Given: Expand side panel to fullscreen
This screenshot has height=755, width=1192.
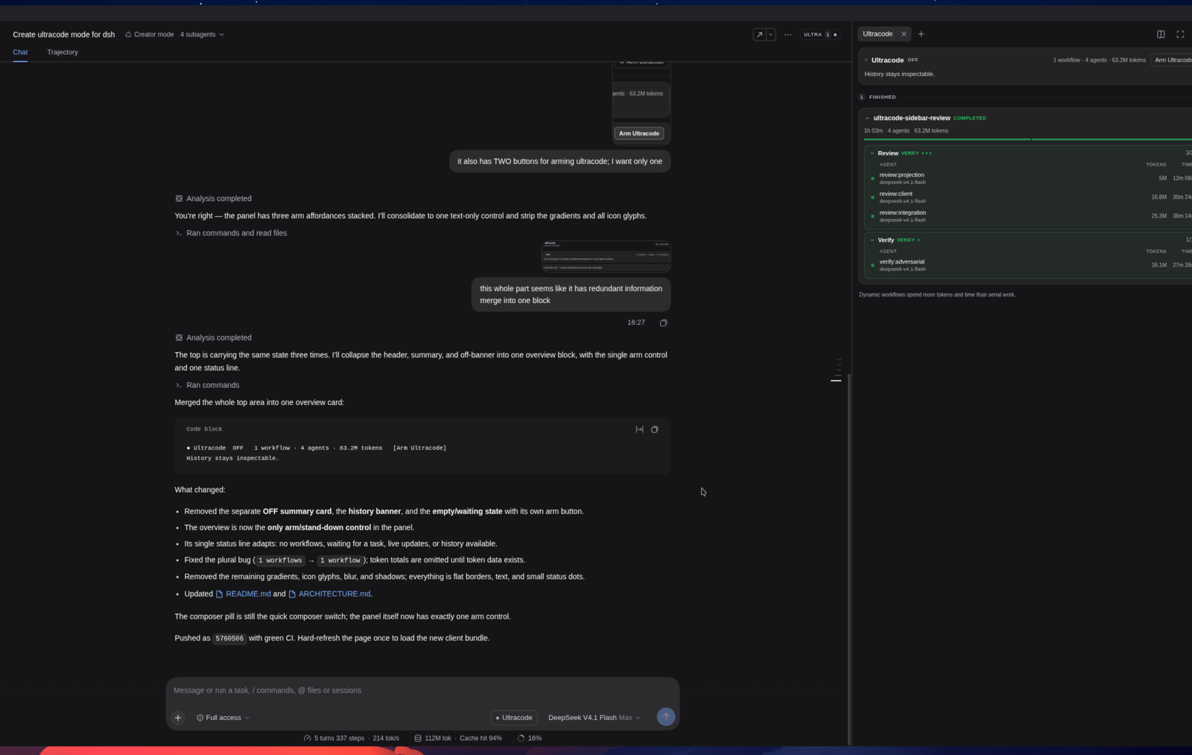Looking at the screenshot, I should click(x=1180, y=34).
